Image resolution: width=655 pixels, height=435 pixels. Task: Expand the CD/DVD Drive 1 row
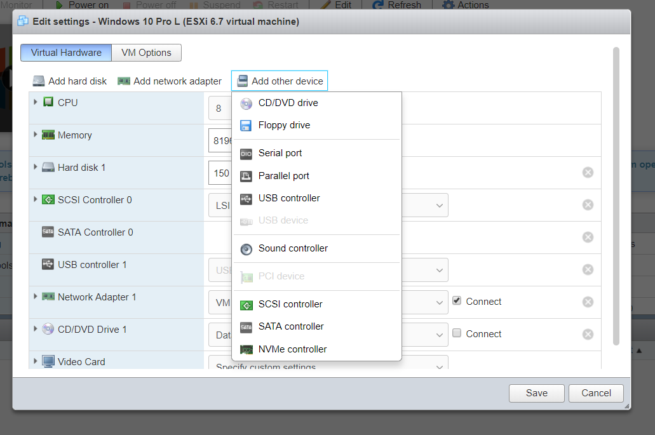(x=36, y=329)
